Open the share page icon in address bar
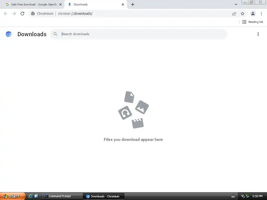This screenshot has width=267, height=200. point(234,14)
